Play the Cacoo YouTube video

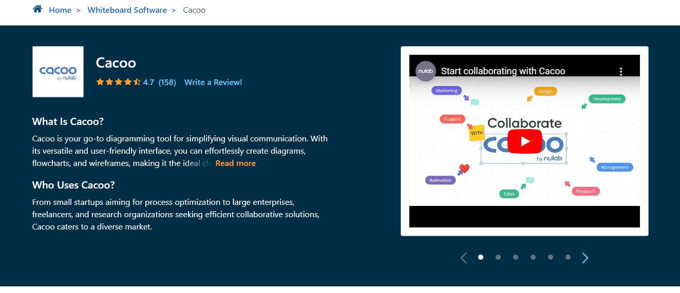click(x=524, y=141)
